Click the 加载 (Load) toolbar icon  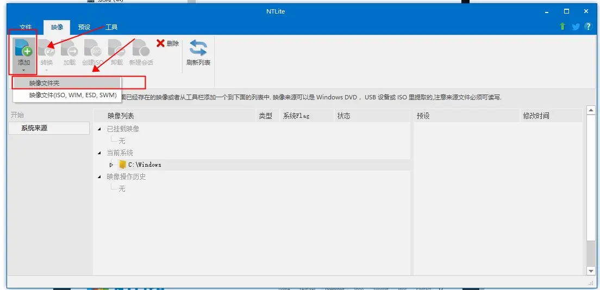[x=69, y=47]
